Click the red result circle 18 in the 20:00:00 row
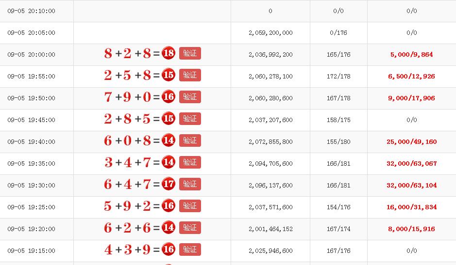Screen dimensions: 456x265 click(169, 53)
